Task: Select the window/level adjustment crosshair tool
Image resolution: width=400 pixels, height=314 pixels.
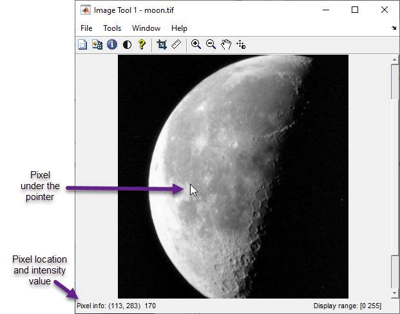Action: tap(241, 44)
